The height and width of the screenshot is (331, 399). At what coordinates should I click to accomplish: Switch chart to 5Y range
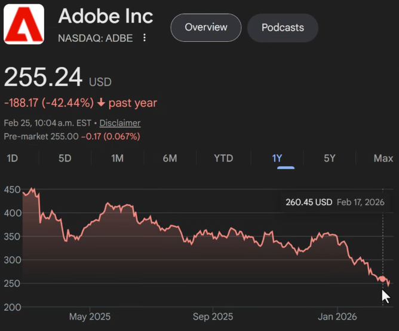(330, 158)
